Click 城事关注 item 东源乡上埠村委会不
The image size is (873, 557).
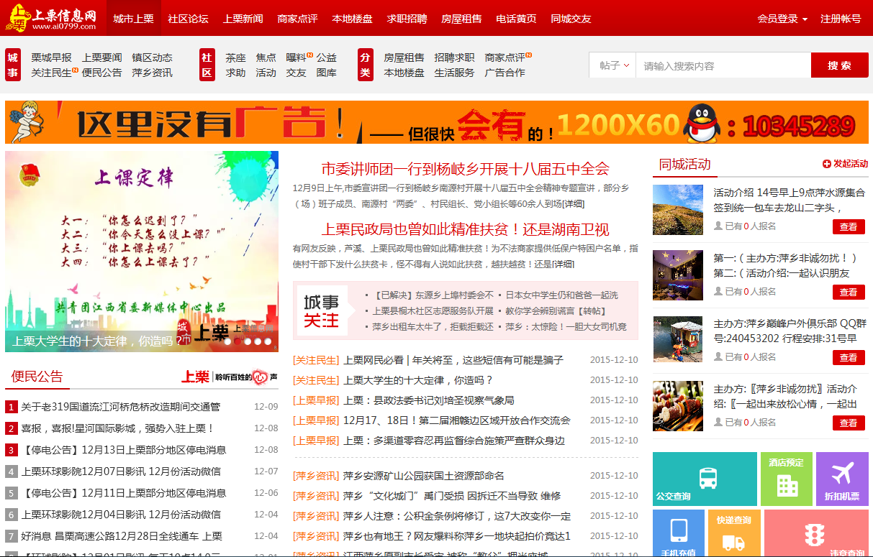click(x=433, y=295)
